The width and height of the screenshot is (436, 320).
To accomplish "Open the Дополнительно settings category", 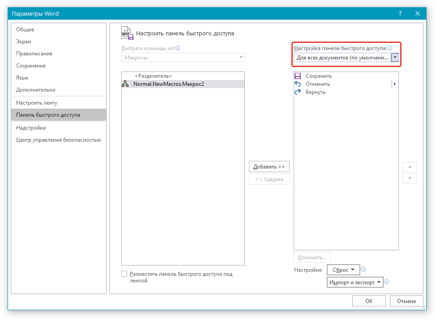I will [x=58, y=90].
